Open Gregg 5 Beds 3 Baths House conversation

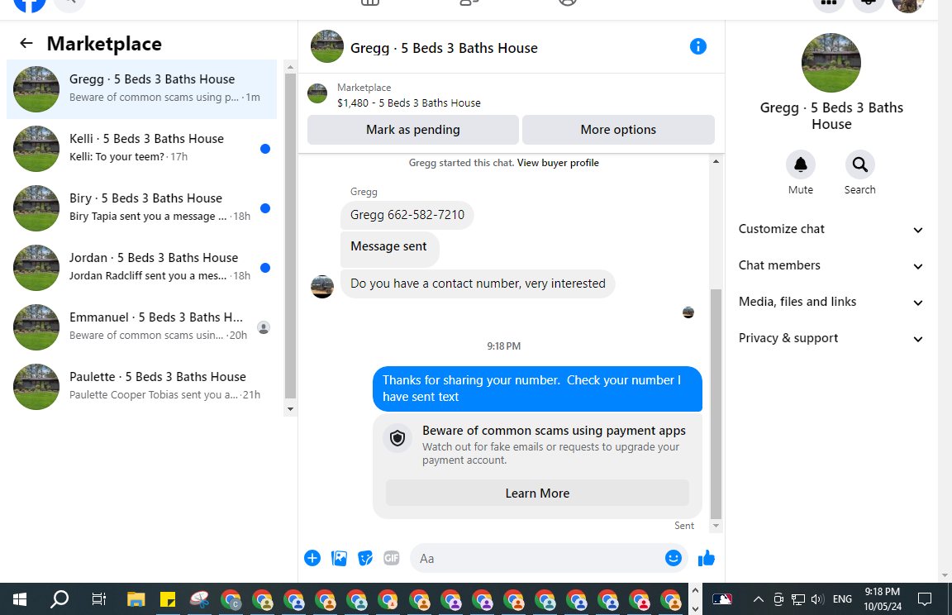141,89
